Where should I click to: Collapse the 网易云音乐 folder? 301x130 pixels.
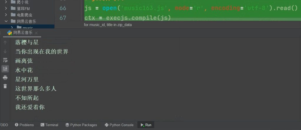[6, 21]
